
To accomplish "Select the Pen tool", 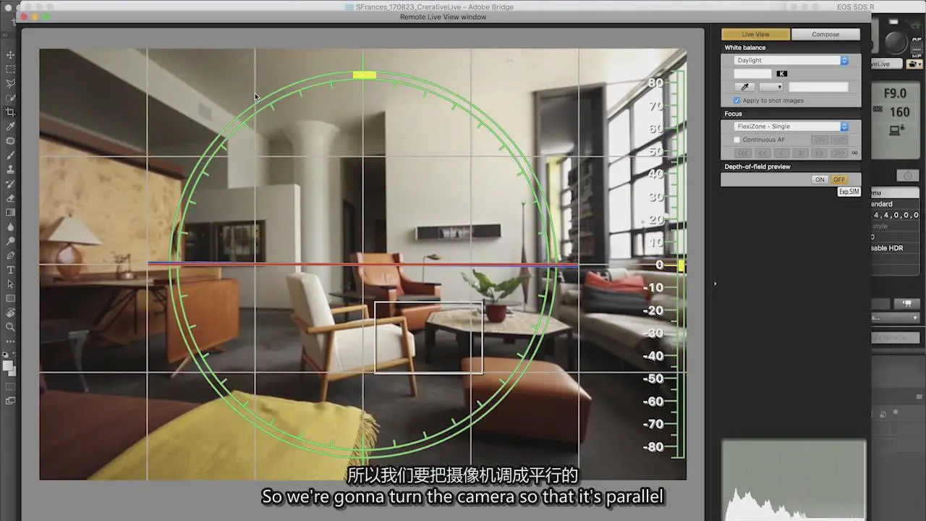I will (x=10, y=255).
